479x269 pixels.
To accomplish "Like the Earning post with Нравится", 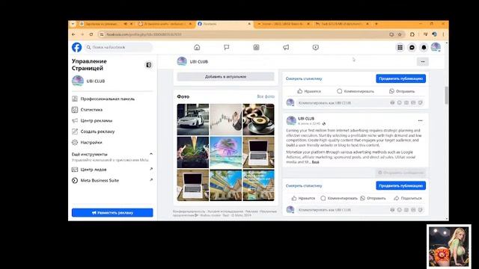I will [x=303, y=198].
